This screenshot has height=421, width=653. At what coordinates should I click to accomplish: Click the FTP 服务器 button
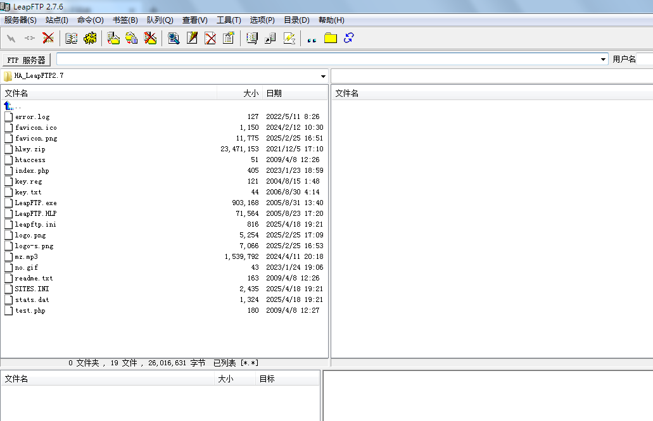pyautogui.click(x=27, y=59)
